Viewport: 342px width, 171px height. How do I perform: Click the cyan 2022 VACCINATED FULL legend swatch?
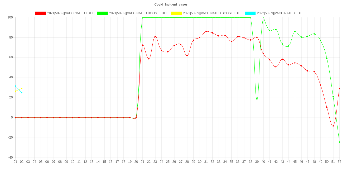(x=250, y=13)
